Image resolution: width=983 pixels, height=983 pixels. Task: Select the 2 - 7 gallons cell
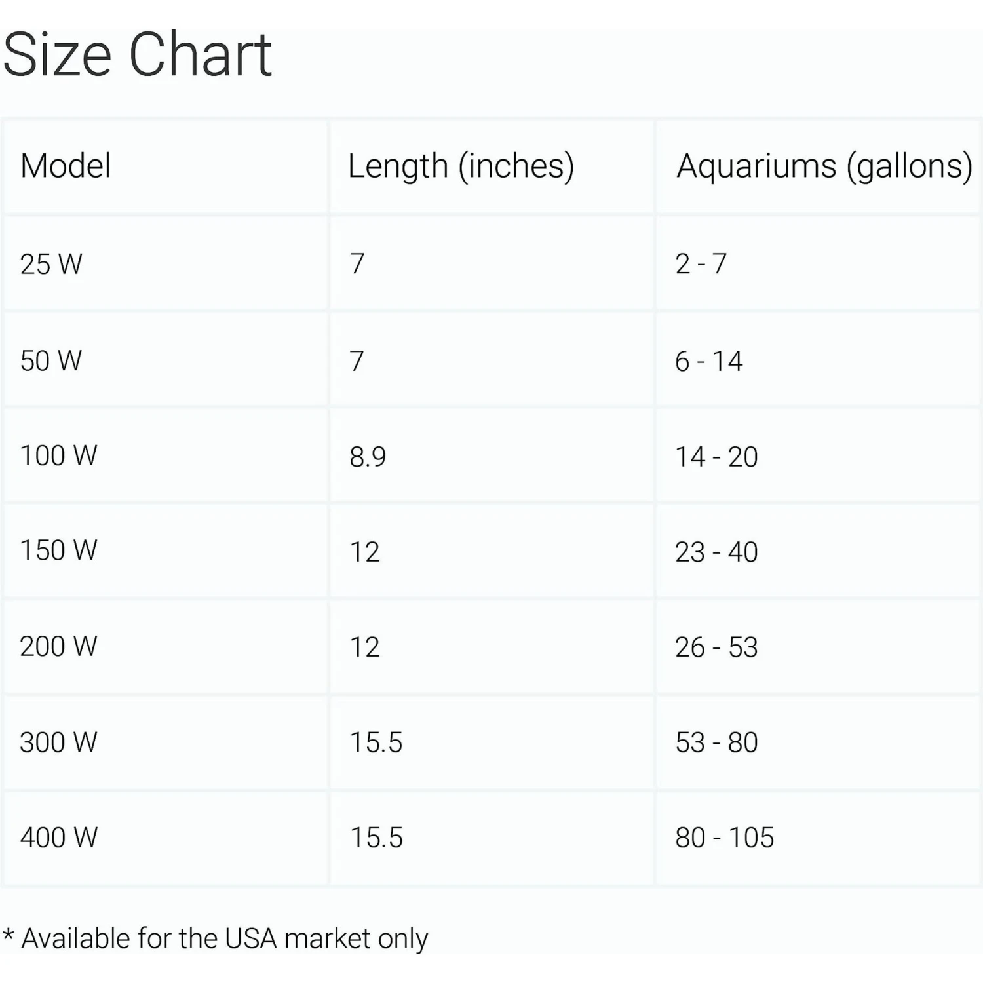click(701, 264)
